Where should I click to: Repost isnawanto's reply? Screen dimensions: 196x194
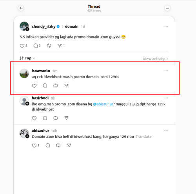pyautogui.click(x=56, y=86)
